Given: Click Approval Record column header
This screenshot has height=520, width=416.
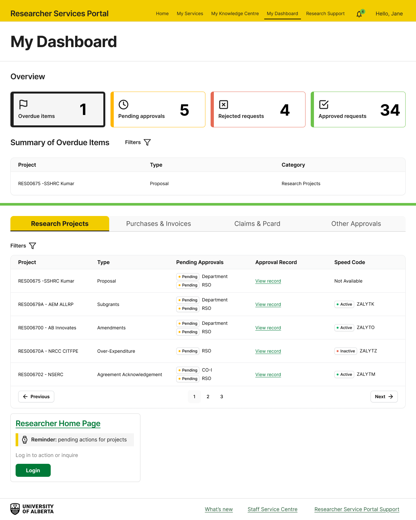Looking at the screenshot, I should point(276,262).
